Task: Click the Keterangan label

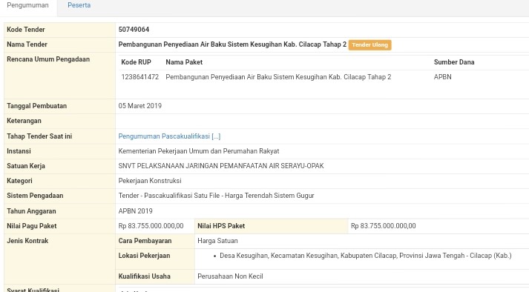Action: 24,121
